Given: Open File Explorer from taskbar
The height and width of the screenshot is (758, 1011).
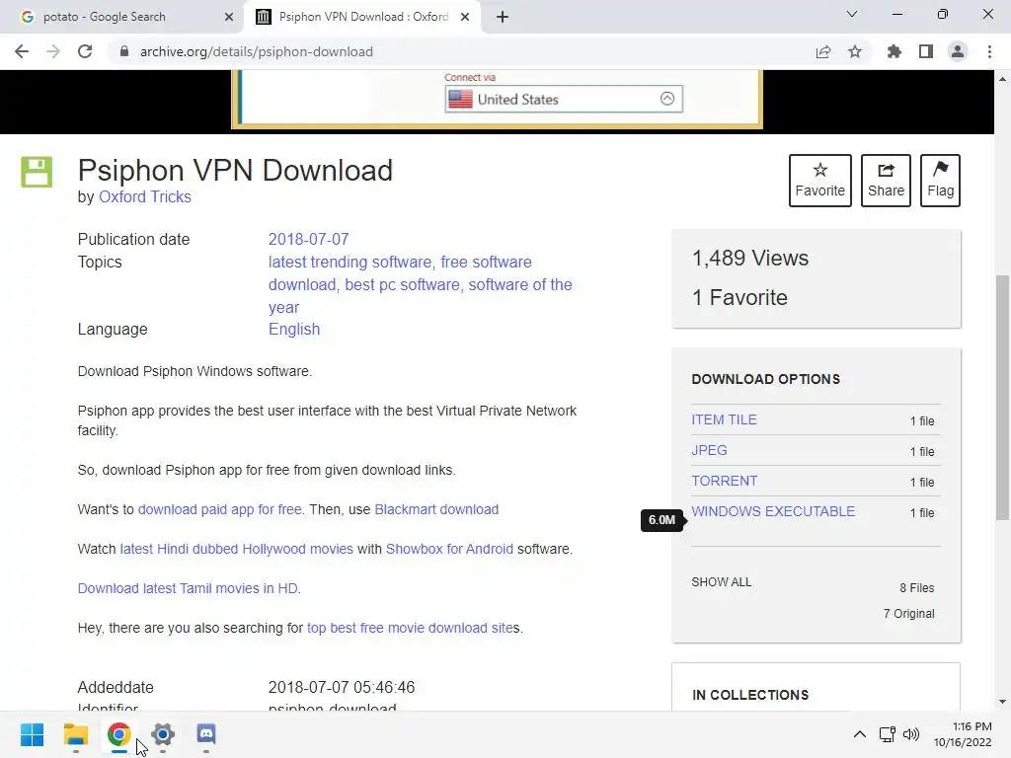Looking at the screenshot, I should tap(76, 734).
